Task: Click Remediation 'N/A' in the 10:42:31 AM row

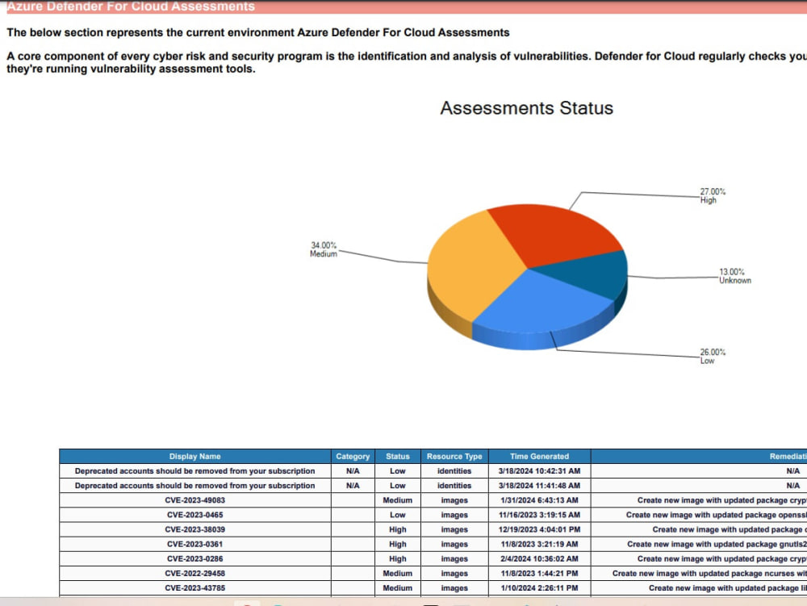Action: click(x=792, y=470)
